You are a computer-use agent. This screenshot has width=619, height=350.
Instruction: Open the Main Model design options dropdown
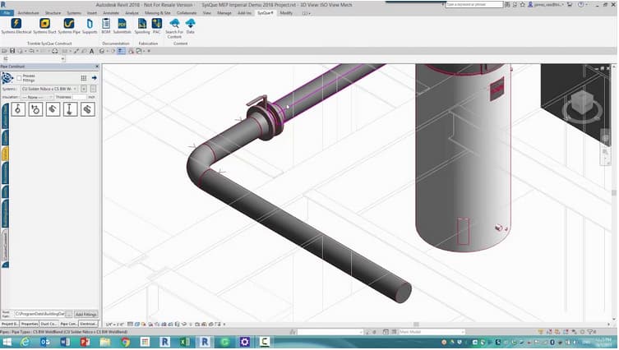pos(432,332)
